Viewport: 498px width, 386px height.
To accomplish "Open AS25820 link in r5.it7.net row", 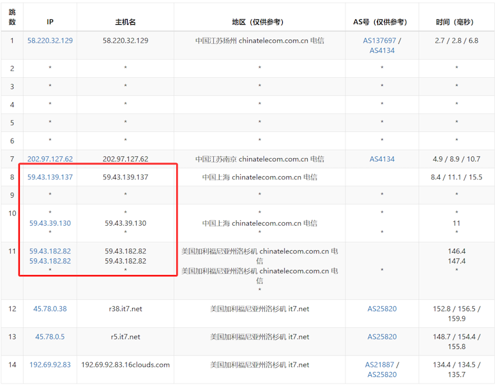I will point(382,337).
